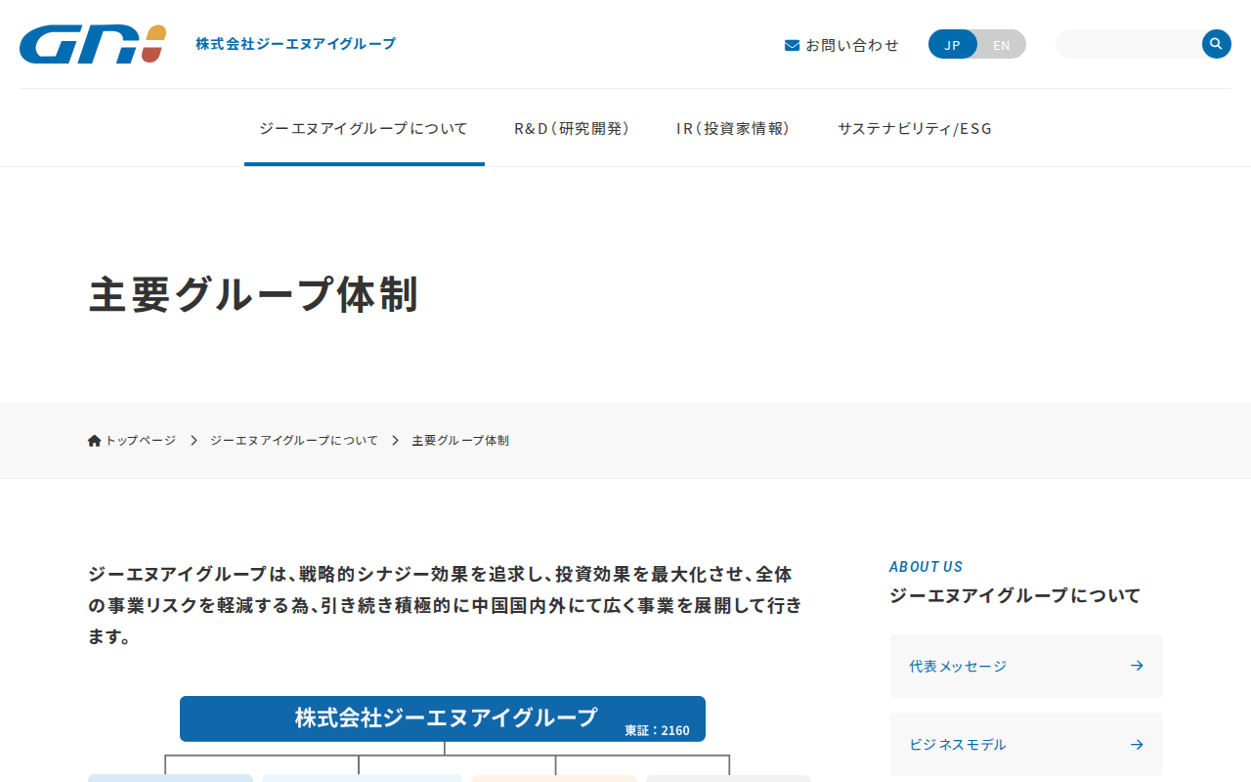Image resolution: width=1251 pixels, height=782 pixels.
Task: Click the arrow icon on 代表メッセージ
Action: point(1137,666)
